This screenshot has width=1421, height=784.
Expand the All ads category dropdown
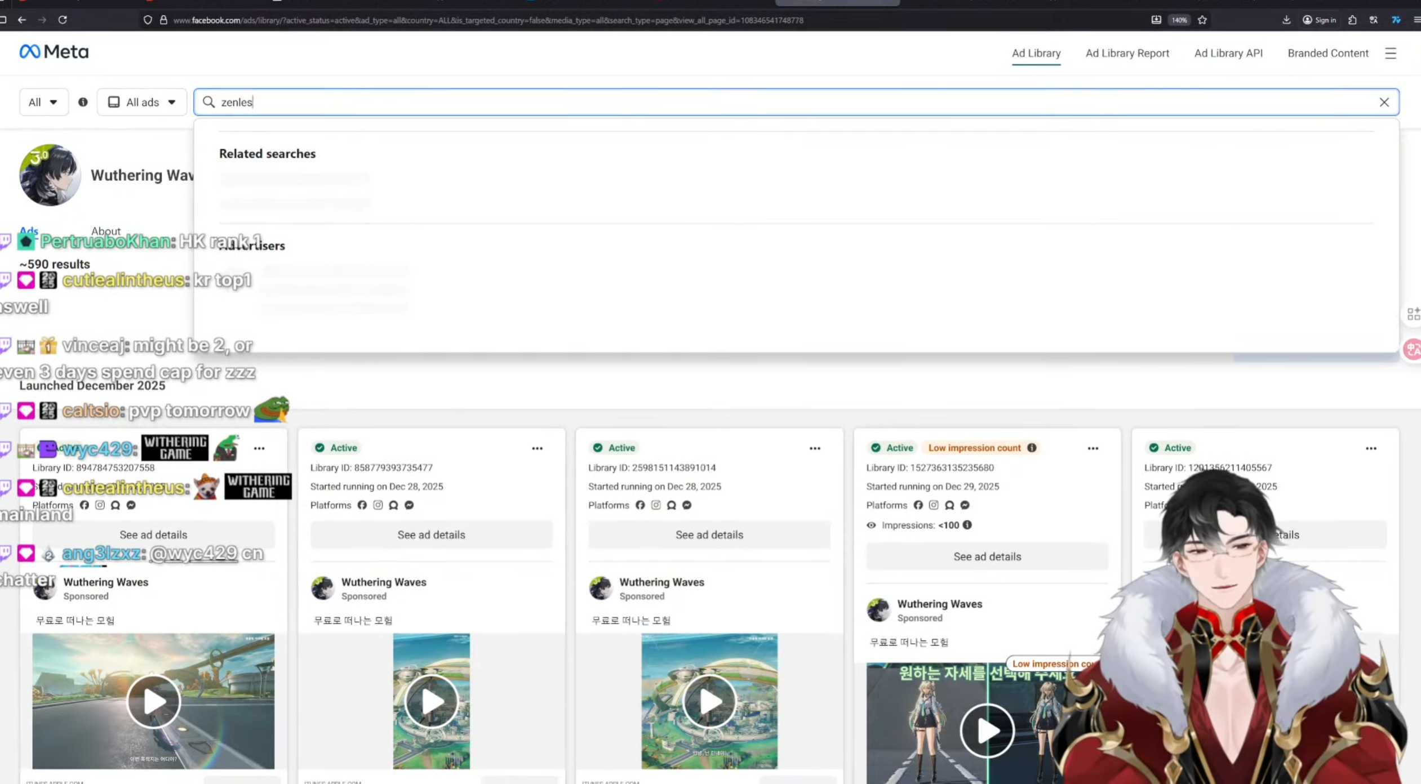[x=142, y=102]
